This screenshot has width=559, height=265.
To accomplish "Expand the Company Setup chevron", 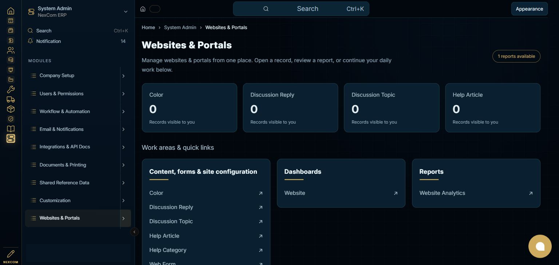I will [123, 76].
